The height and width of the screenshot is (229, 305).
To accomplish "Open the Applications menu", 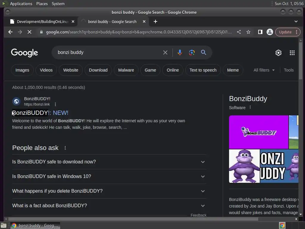I will click(21, 4).
